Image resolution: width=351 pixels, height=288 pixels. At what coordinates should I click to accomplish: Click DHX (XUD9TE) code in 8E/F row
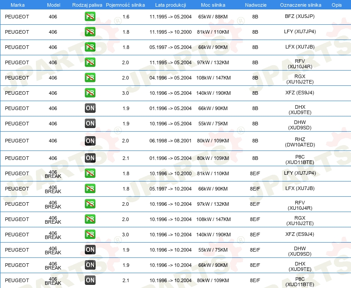click(300, 266)
